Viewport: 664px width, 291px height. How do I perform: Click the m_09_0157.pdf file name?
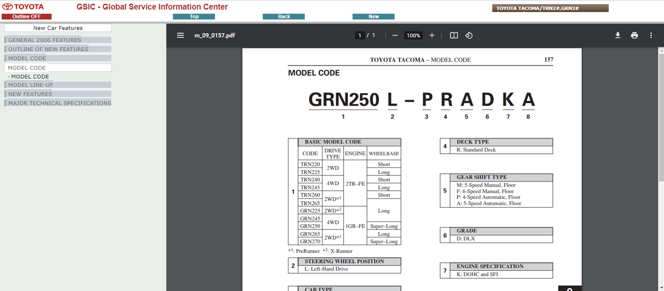click(215, 35)
